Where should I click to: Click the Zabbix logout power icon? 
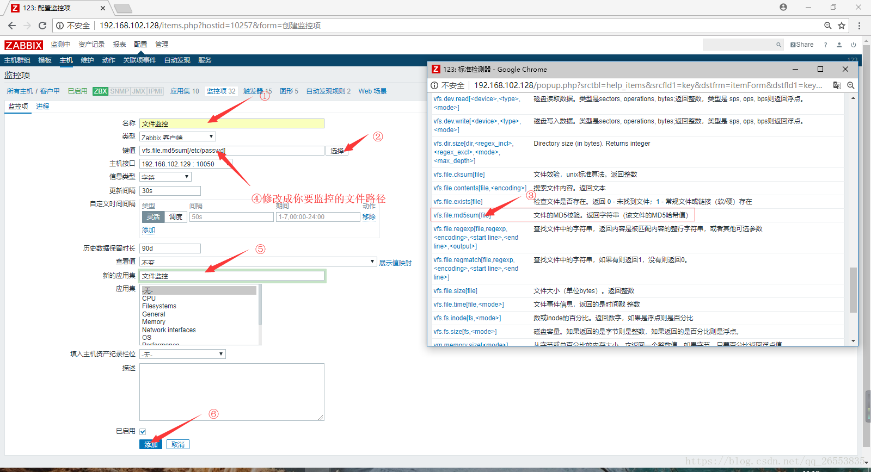[854, 45]
